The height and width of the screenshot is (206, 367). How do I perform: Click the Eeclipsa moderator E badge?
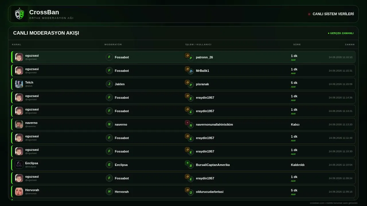point(109,165)
